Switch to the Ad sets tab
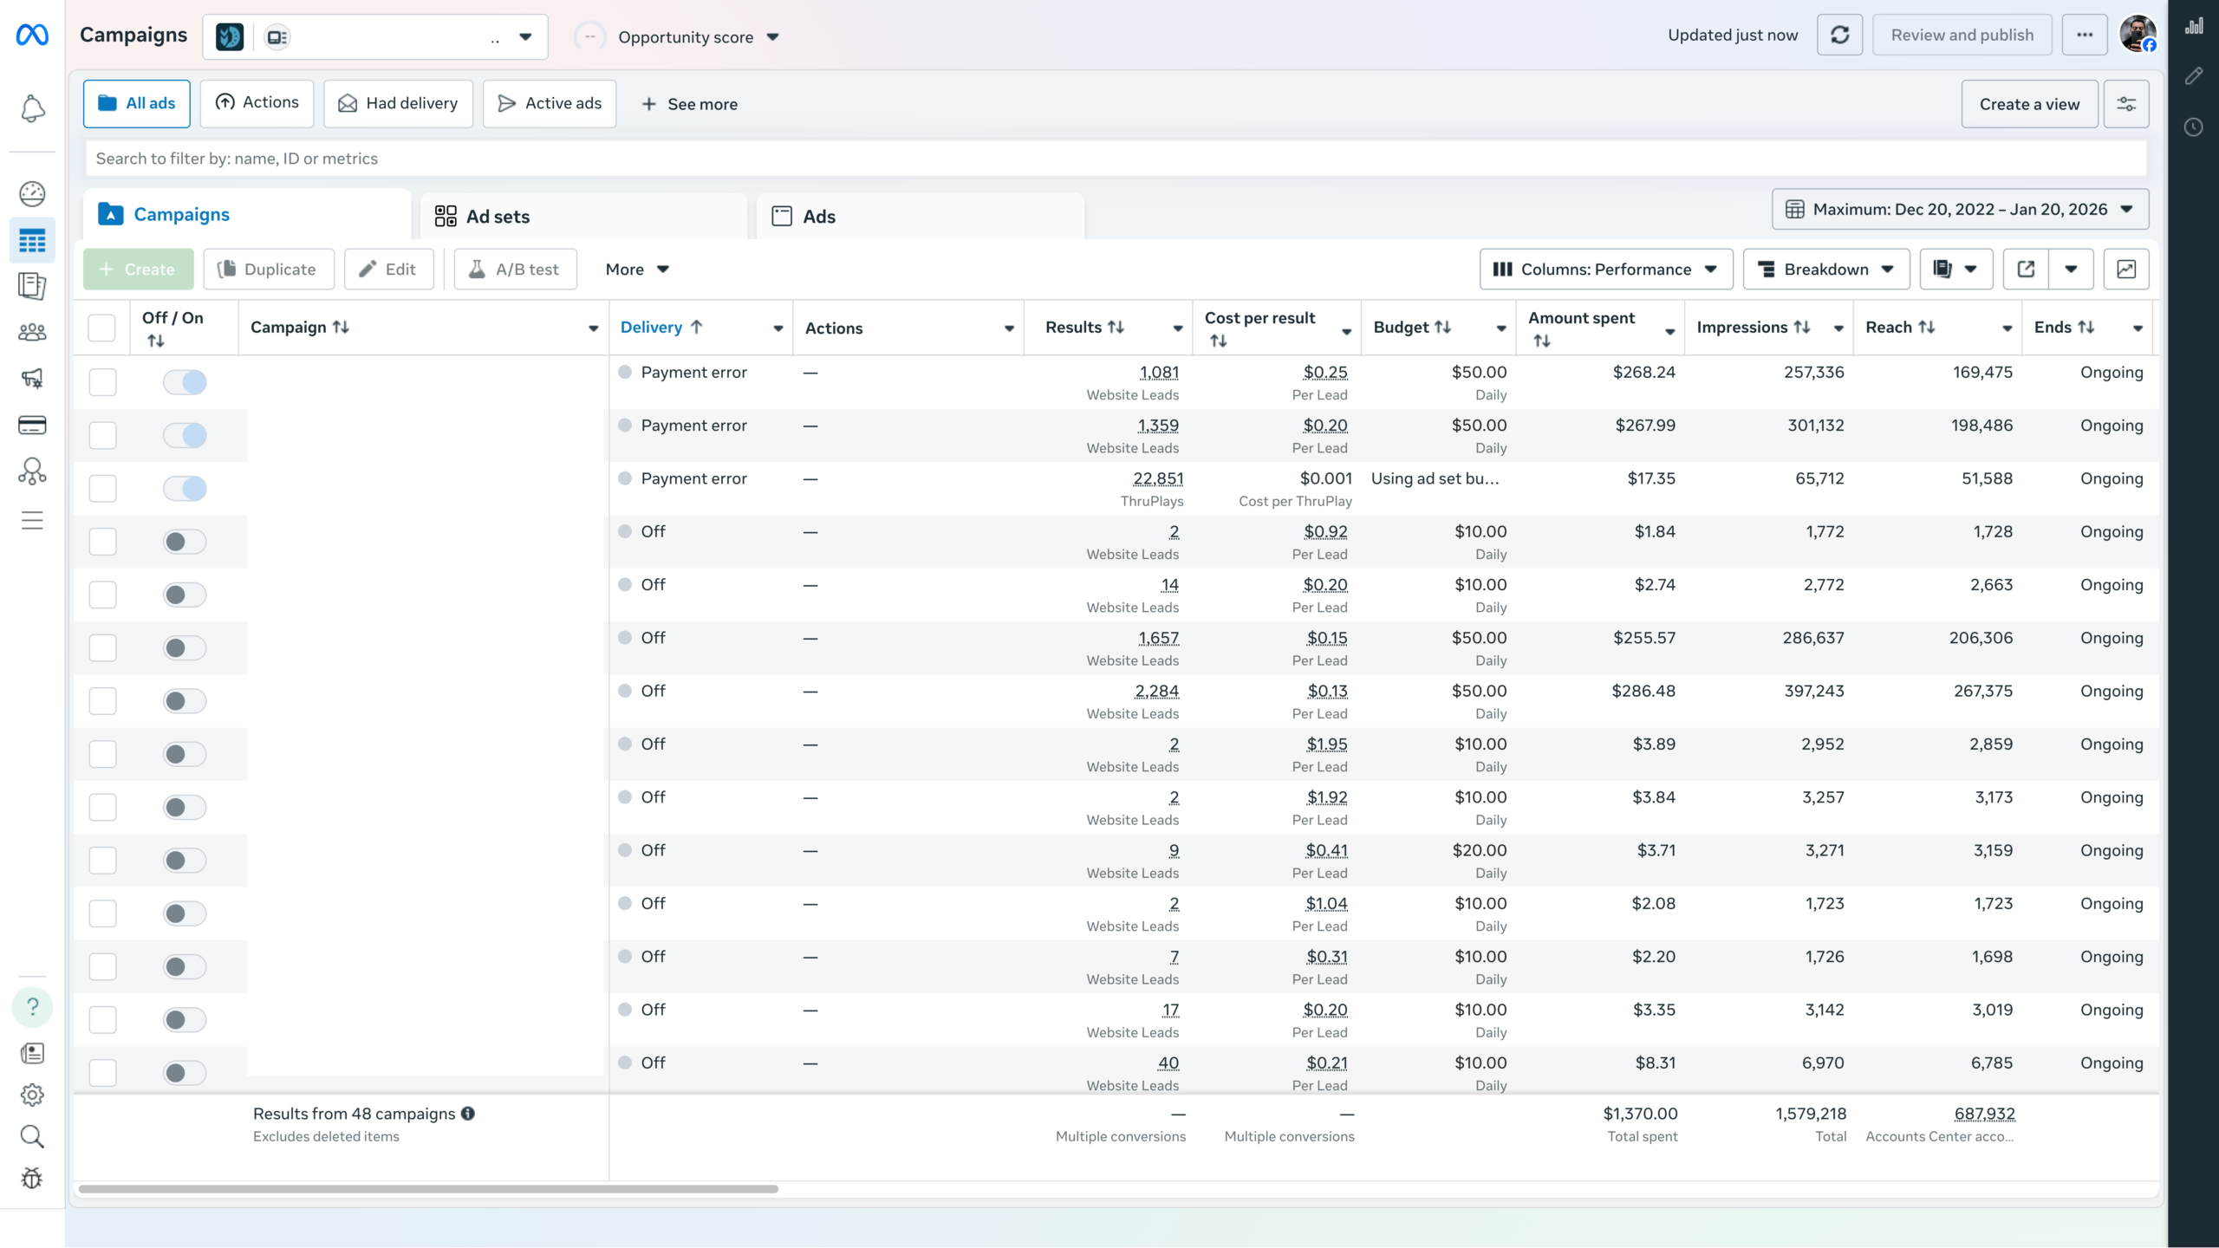 coord(497,217)
